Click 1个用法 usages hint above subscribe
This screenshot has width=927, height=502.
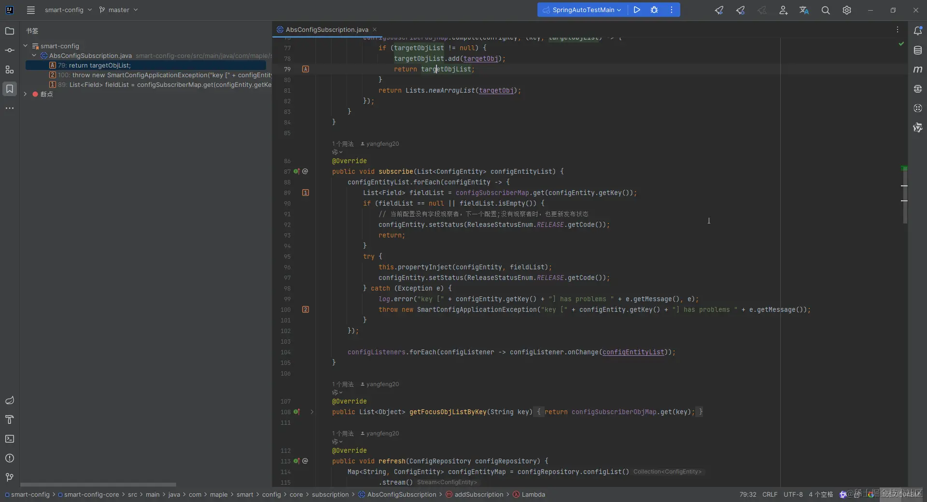pos(343,144)
